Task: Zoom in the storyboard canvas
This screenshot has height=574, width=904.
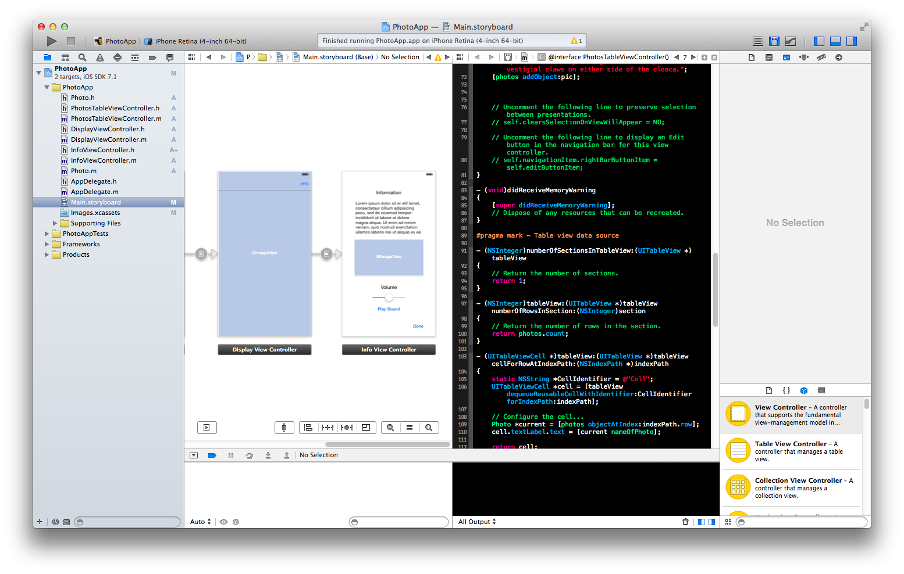Action: (x=429, y=428)
